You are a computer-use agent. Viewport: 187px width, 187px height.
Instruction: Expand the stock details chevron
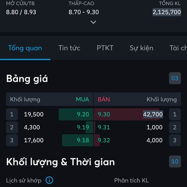93,22
